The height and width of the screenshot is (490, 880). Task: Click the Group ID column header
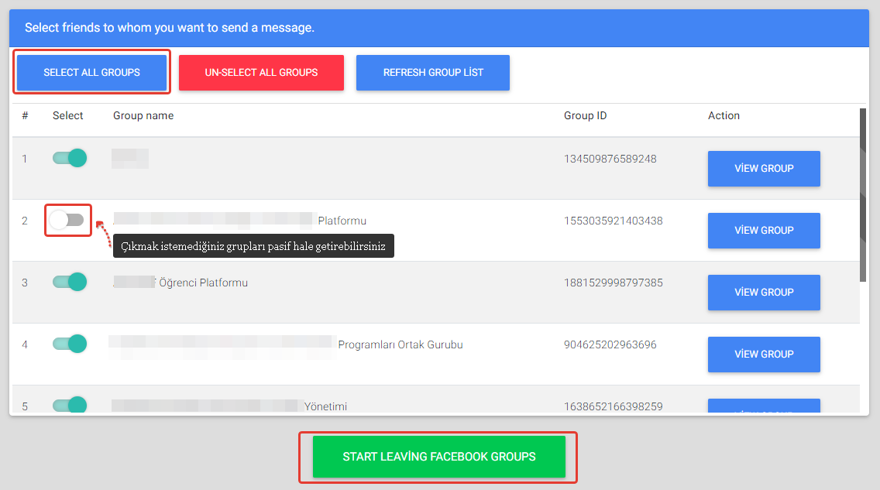tap(585, 116)
